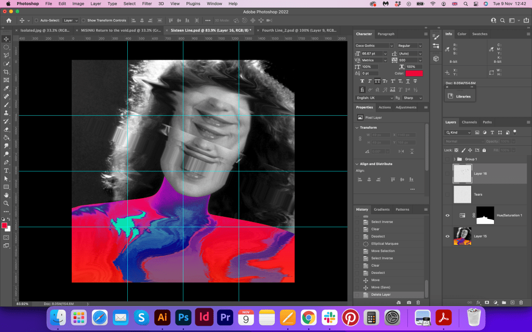Screen dimensions: 532x332
Task: Open the Libraries panel button
Action: click(459, 96)
